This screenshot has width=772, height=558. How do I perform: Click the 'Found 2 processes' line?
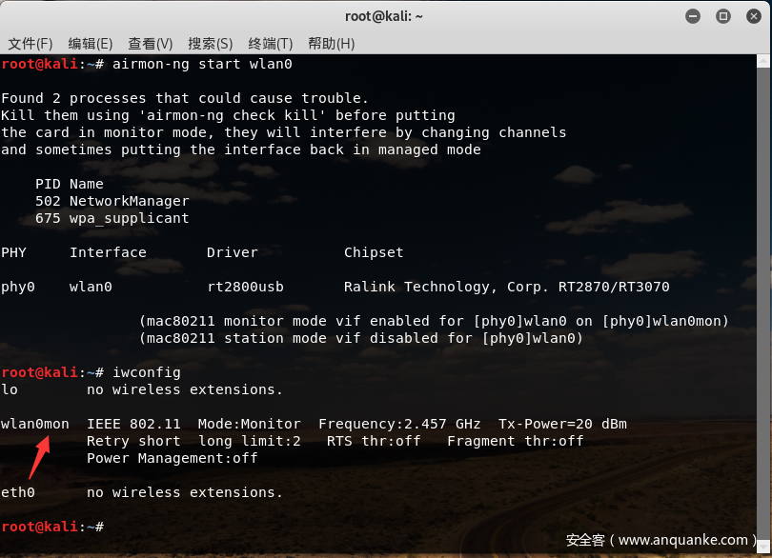tap(185, 98)
